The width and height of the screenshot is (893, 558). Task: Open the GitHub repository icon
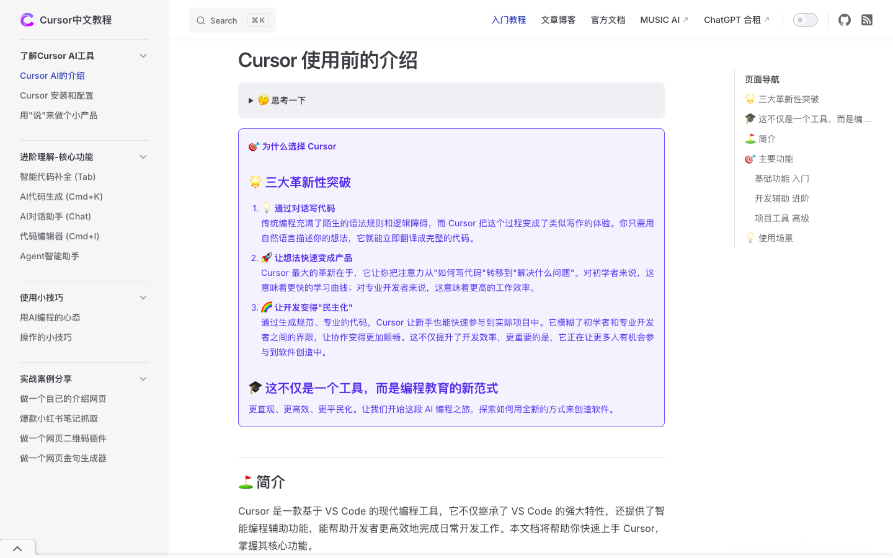point(845,20)
